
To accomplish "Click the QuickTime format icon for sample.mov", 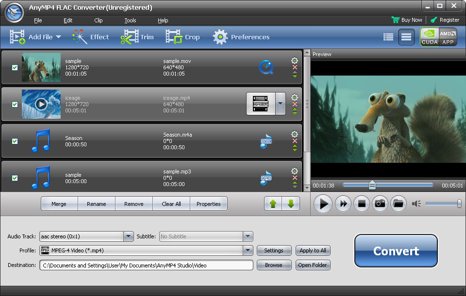I will point(266,67).
